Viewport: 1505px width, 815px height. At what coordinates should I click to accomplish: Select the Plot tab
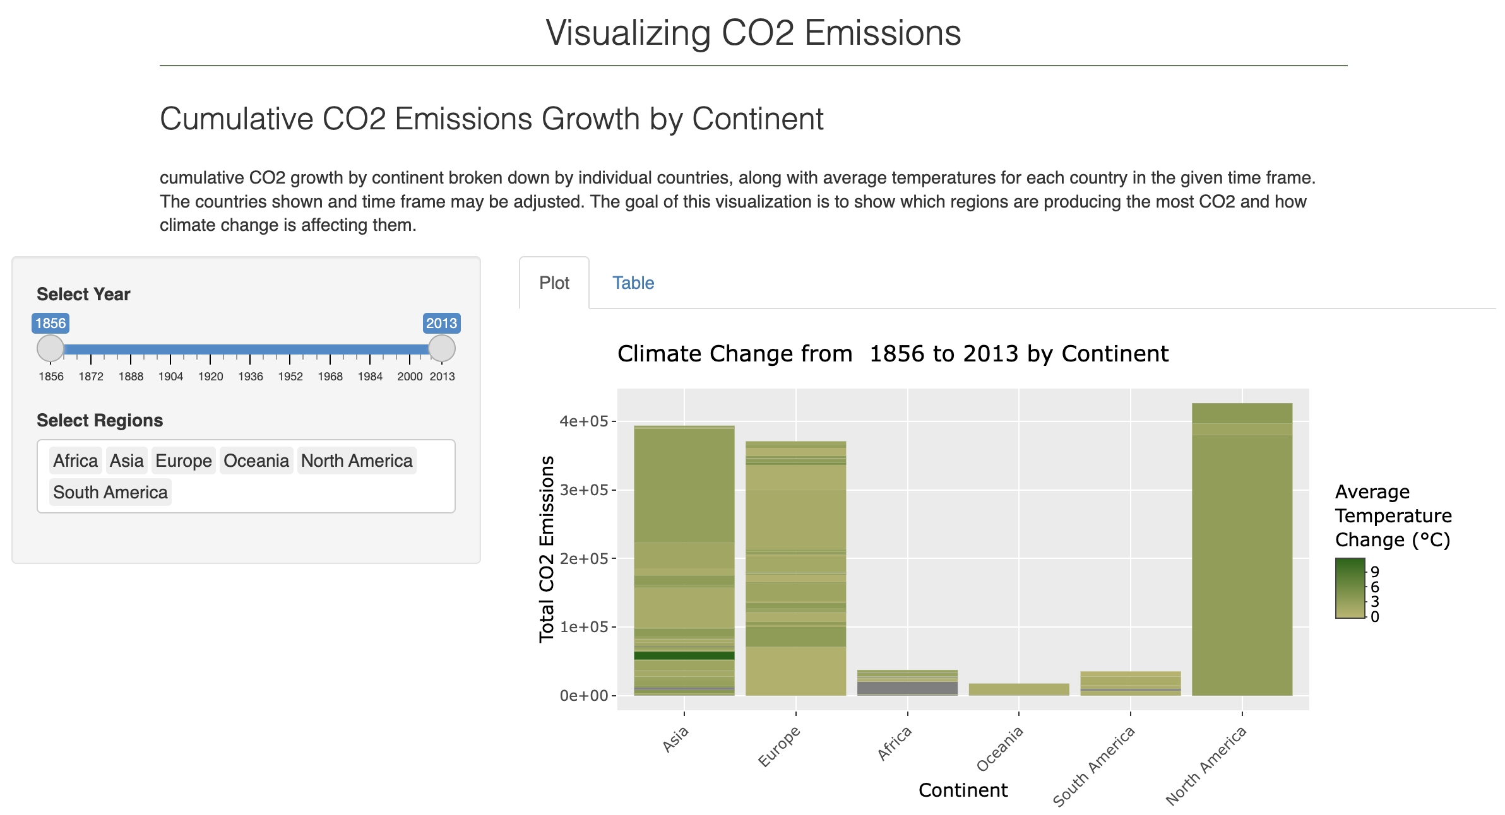point(554,283)
